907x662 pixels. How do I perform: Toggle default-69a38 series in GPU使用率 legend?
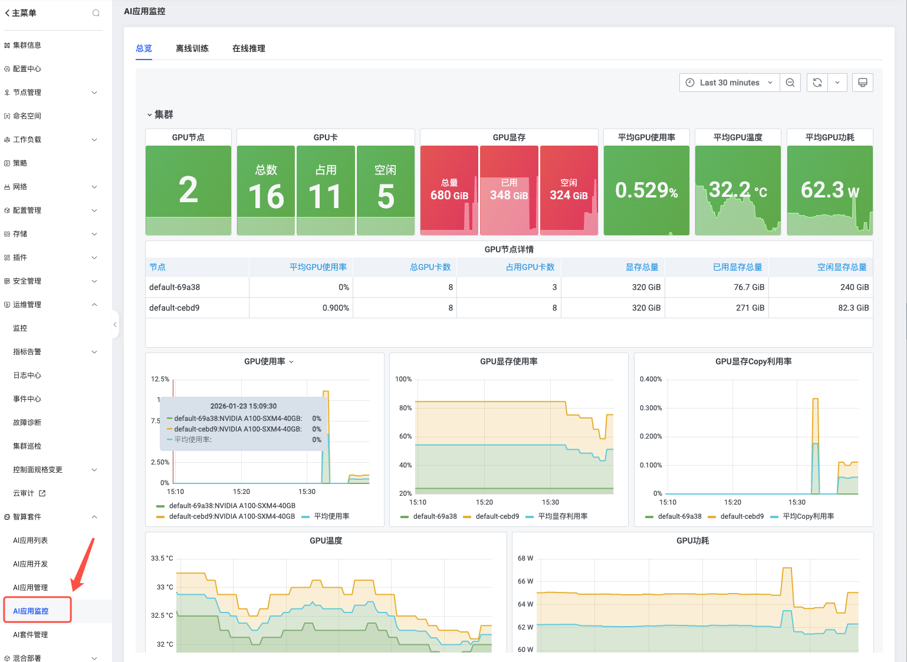point(232,506)
